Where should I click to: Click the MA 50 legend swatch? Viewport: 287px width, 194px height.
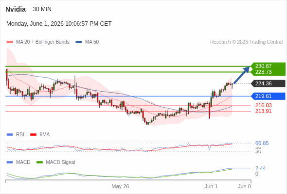coord(79,42)
